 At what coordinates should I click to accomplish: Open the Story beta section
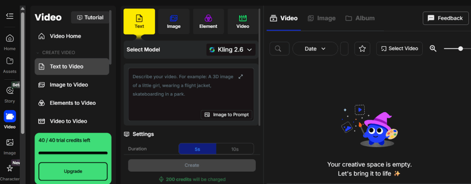point(10,91)
